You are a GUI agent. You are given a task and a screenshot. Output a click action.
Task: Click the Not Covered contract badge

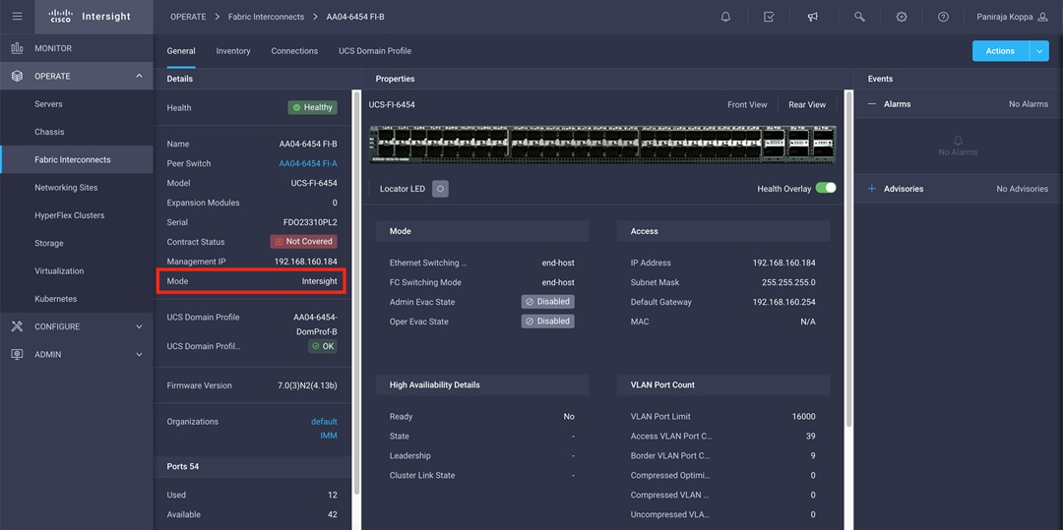pyautogui.click(x=304, y=241)
